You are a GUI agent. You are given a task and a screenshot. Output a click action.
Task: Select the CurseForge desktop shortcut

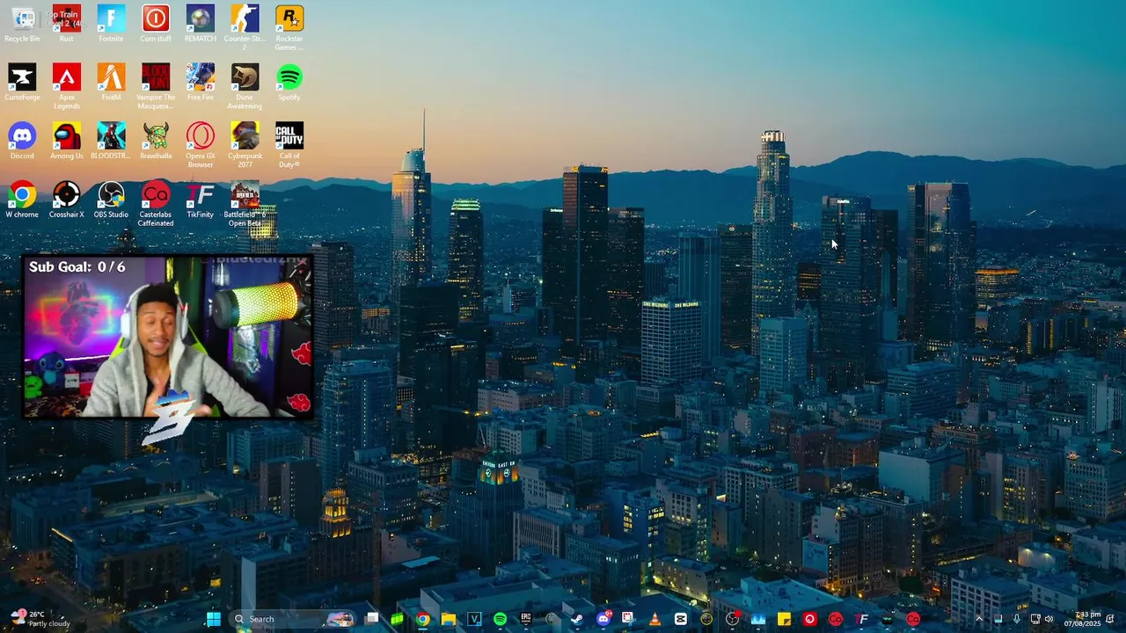[x=22, y=83]
